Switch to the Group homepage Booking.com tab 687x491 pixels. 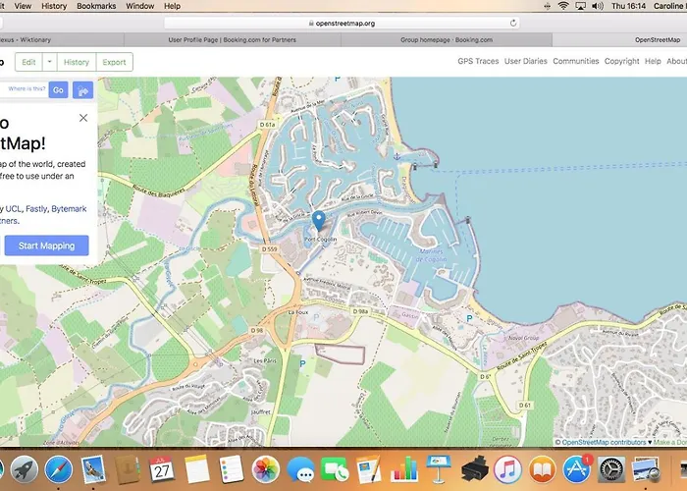(x=447, y=40)
